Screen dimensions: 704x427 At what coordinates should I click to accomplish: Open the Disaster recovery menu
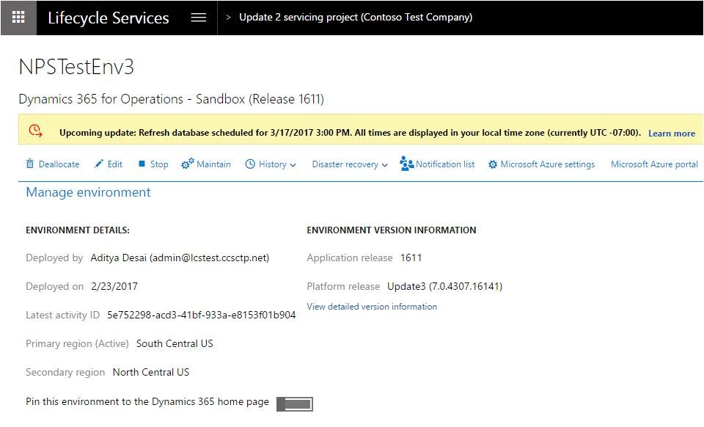(x=345, y=164)
